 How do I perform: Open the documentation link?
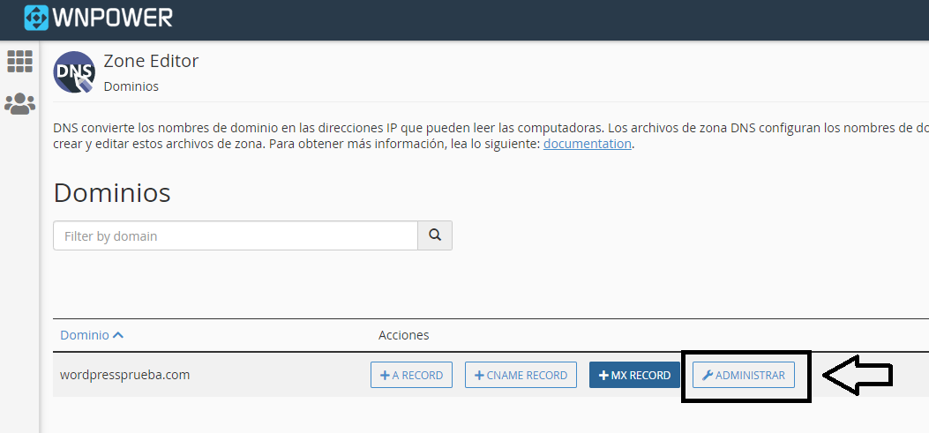coord(587,144)
